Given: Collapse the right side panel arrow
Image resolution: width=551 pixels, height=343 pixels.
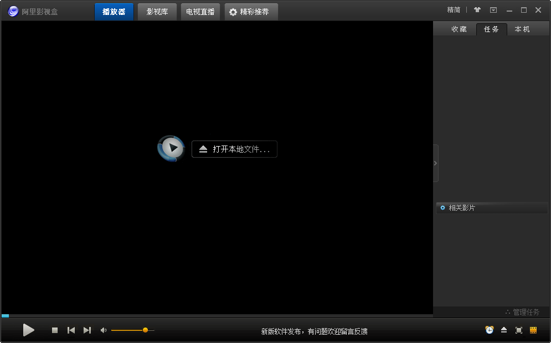Looking at the screenshot, I should (x=435, y=163).
